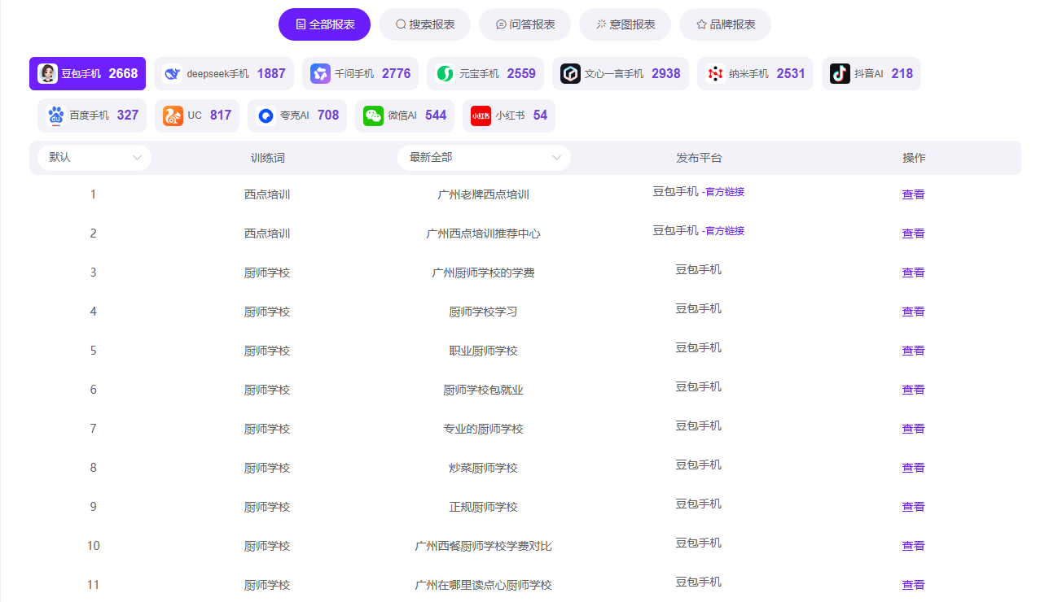Click the 百度手机 paw icon

[55, 116]
